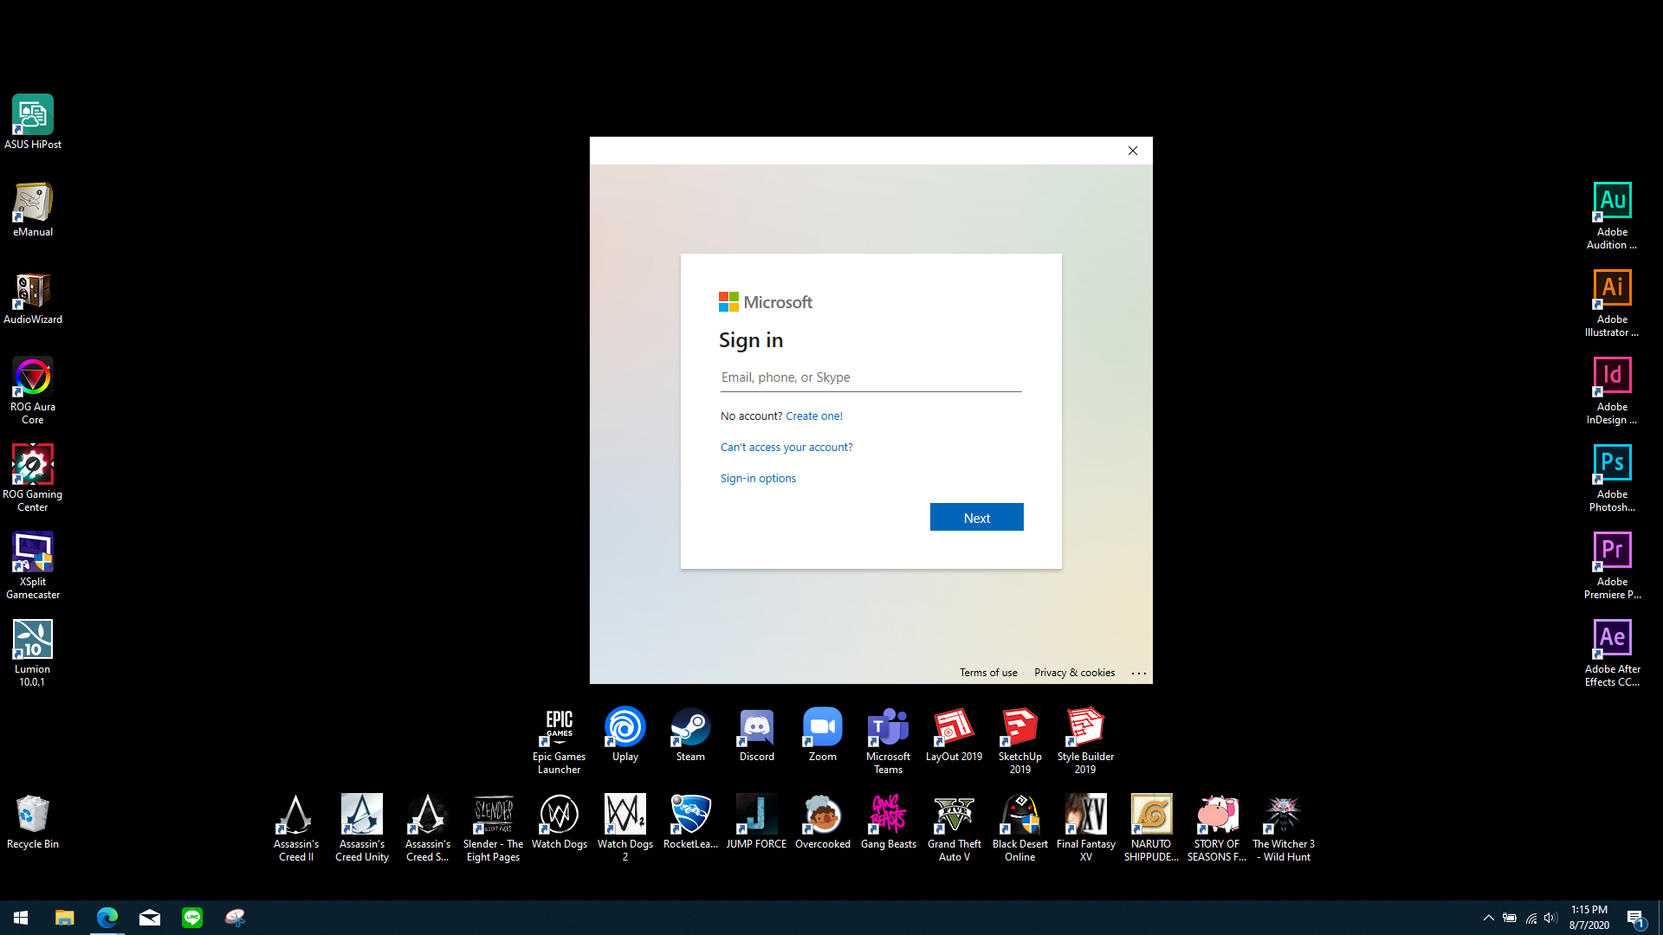1663x935 pixels.
Task: Open the volume speaker tray icon
Action: [x=1550, y=918]
